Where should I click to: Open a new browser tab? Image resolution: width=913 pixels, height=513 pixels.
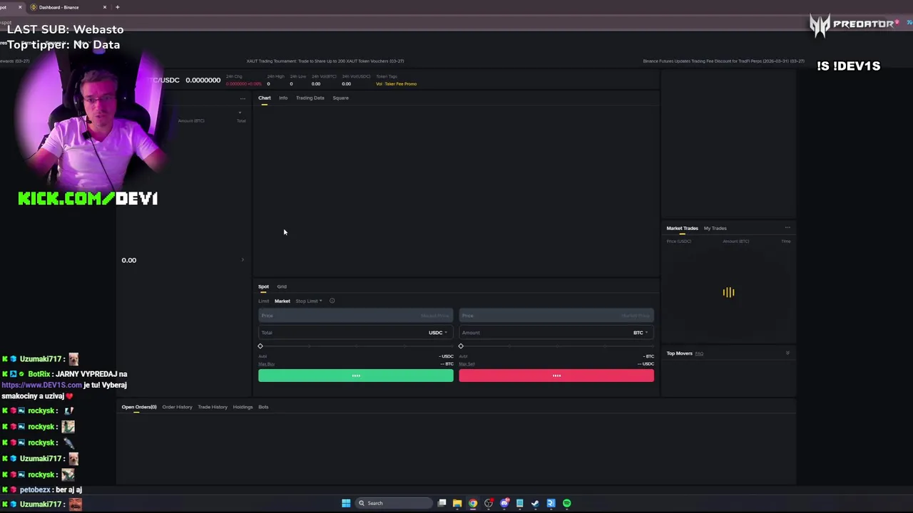click(x=117, y=7)
